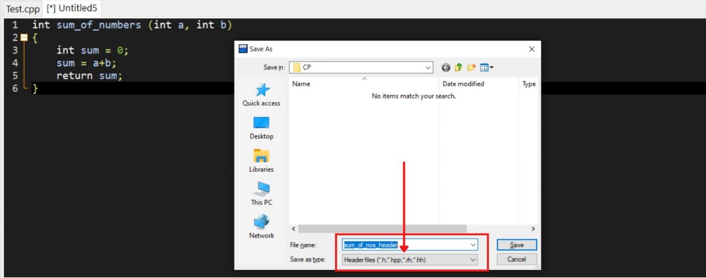Sort files by Type column header
This screenshot has height=278, width=706.
point(529,84)
